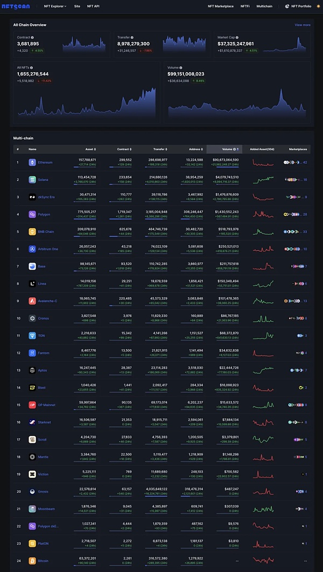
Task: Toggle light/dark theme sun icon
Action: click(318, 6)
